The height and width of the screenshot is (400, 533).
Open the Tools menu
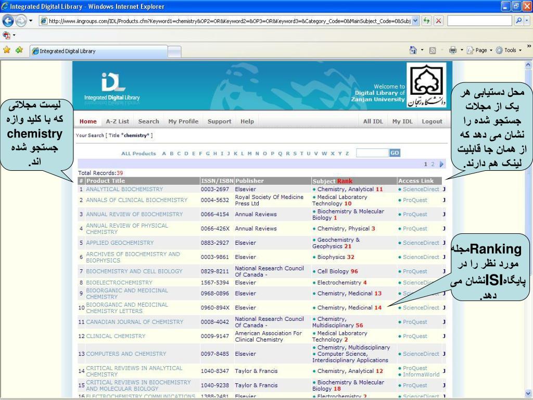(509, 51)
